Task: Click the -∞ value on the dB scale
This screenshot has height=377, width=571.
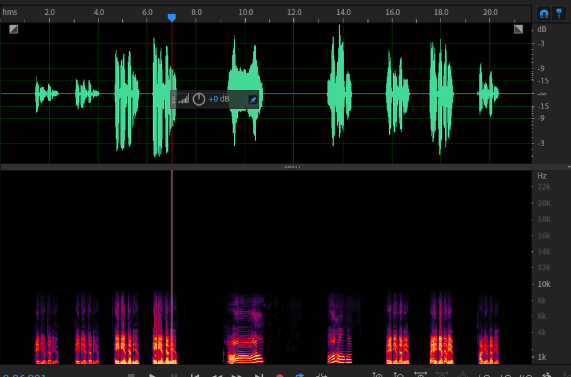Action: [542, 94]
